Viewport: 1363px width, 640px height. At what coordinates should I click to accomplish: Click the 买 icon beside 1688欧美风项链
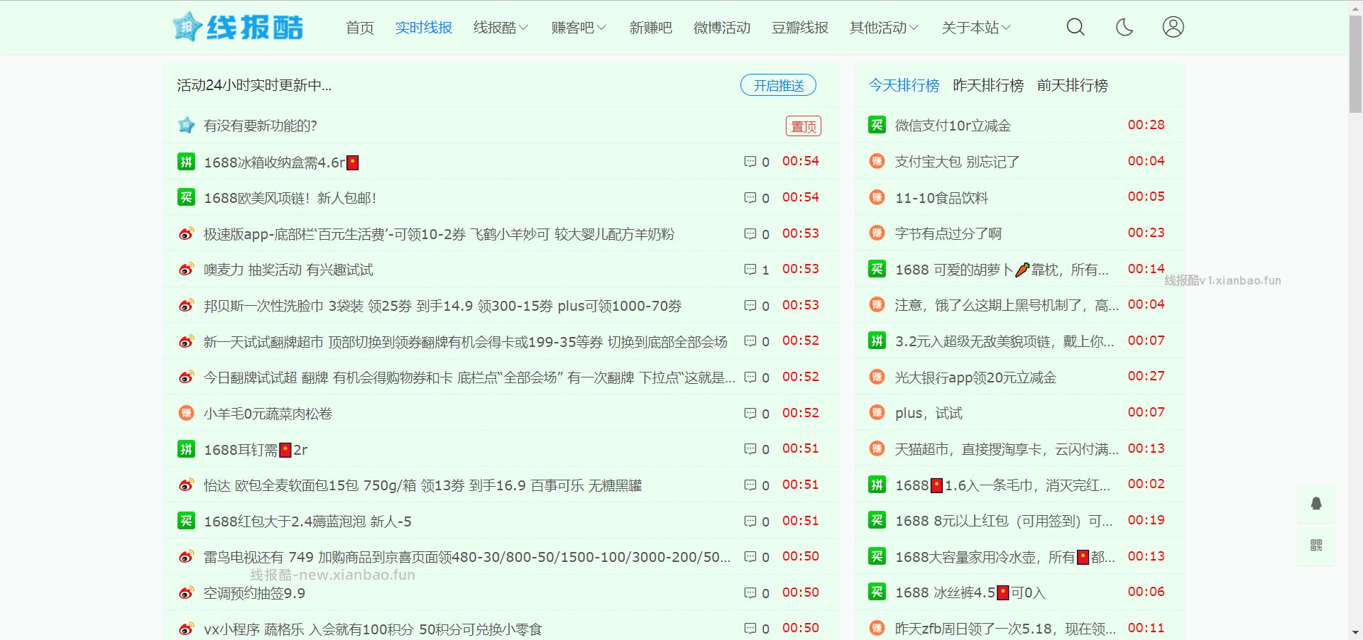[185, 197]
